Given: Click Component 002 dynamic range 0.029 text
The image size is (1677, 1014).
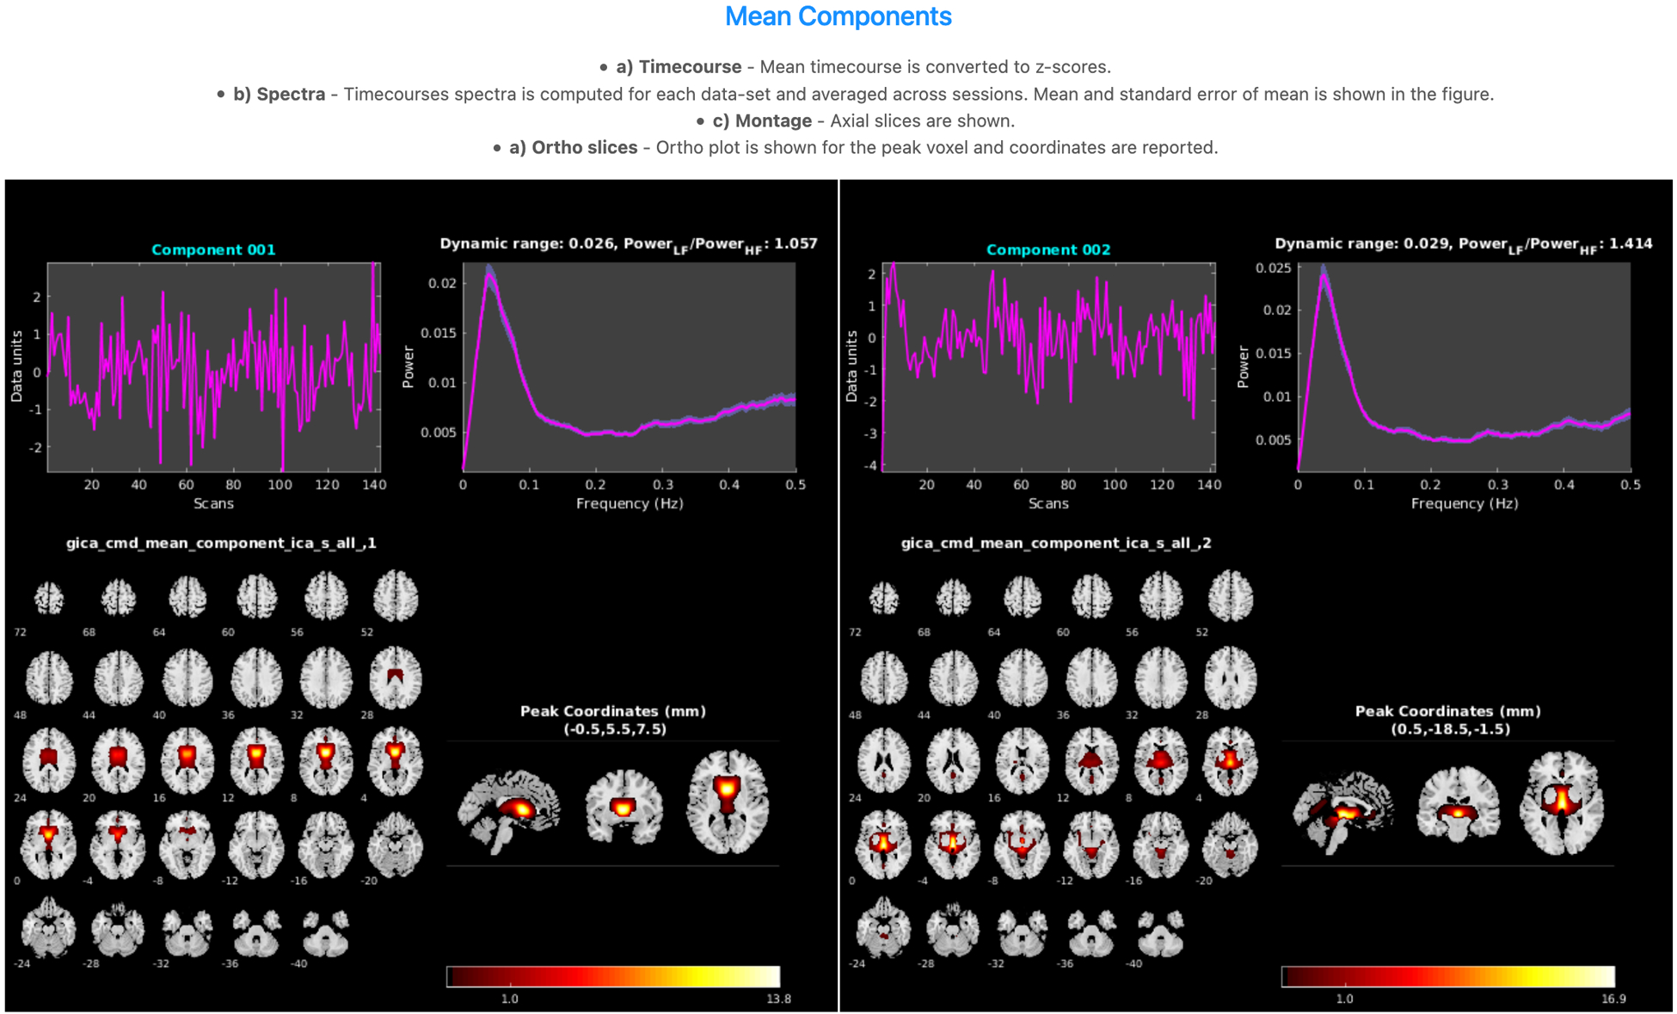Looking at the screenshot, I should pos(1464,244).
